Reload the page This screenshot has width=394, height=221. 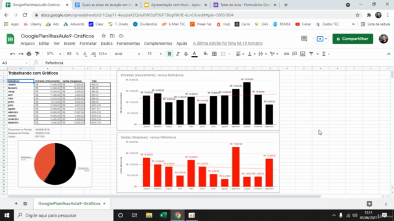(25, 15)
